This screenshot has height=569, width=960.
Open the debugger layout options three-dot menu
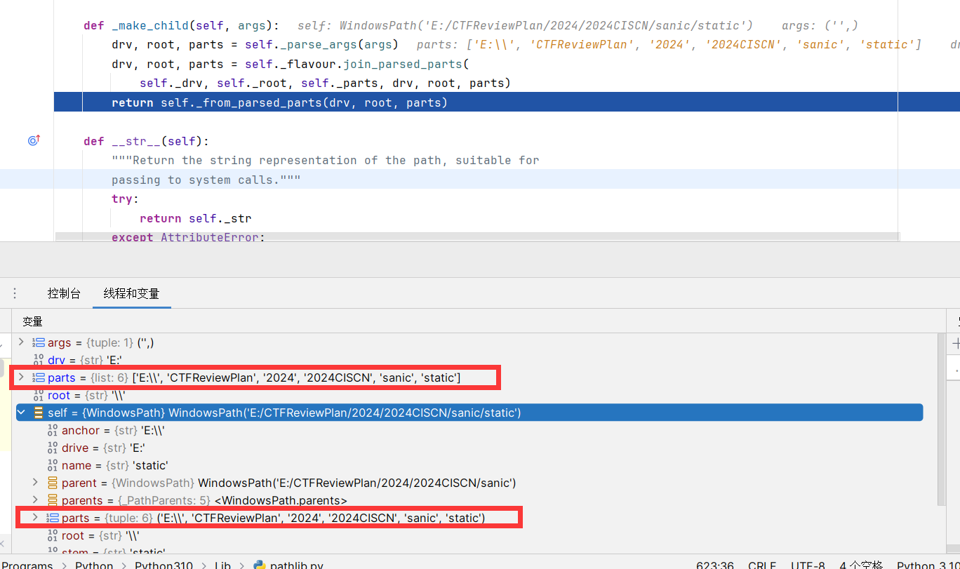tap(15, 293)
